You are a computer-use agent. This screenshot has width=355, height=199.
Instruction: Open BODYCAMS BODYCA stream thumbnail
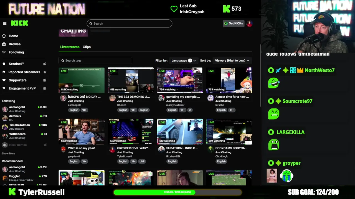(x=229, y=132)
